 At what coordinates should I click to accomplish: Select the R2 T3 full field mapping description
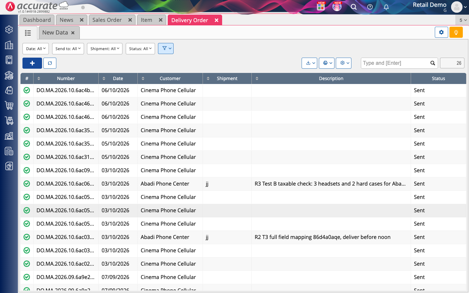322,237
